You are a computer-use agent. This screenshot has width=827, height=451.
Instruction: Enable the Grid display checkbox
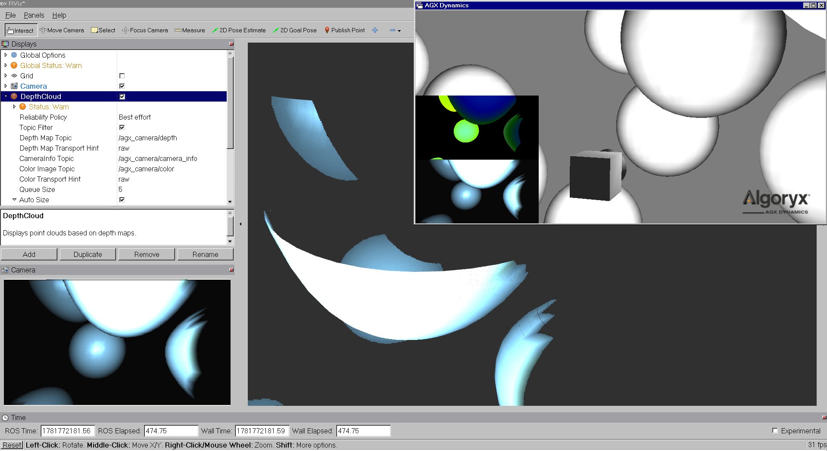tap(122, 76)
